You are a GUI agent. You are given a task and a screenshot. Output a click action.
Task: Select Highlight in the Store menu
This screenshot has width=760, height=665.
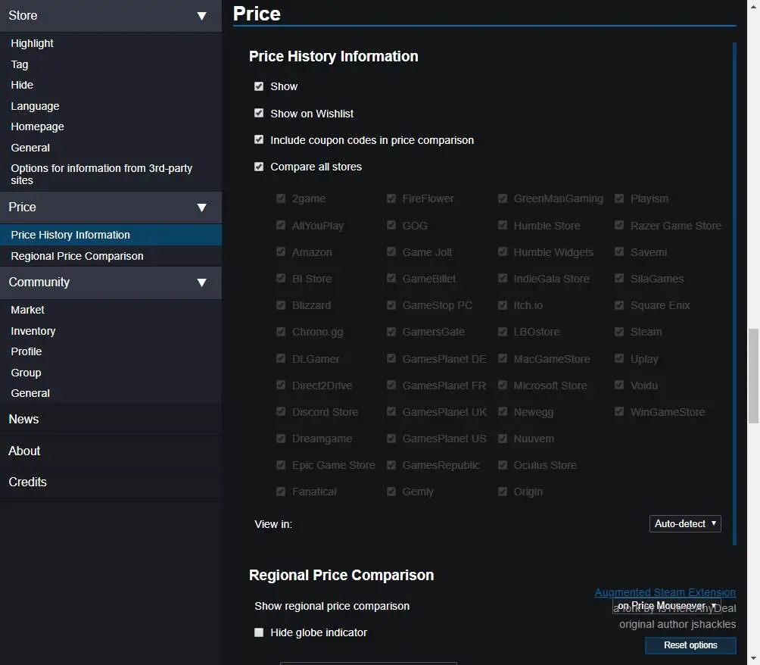coord(33,44)
